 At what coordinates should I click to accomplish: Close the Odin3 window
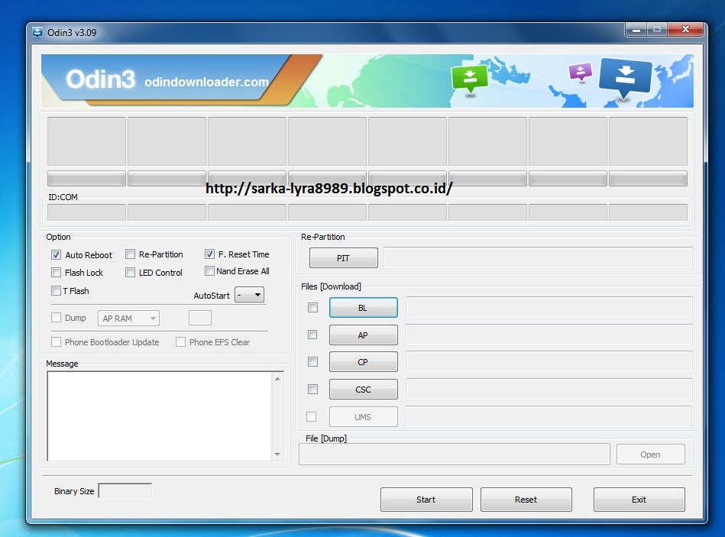point(686,30)
